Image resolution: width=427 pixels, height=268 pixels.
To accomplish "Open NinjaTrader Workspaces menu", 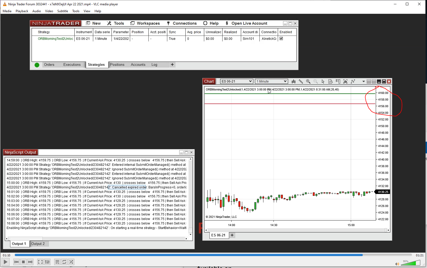I will click(x=145, y=23).
